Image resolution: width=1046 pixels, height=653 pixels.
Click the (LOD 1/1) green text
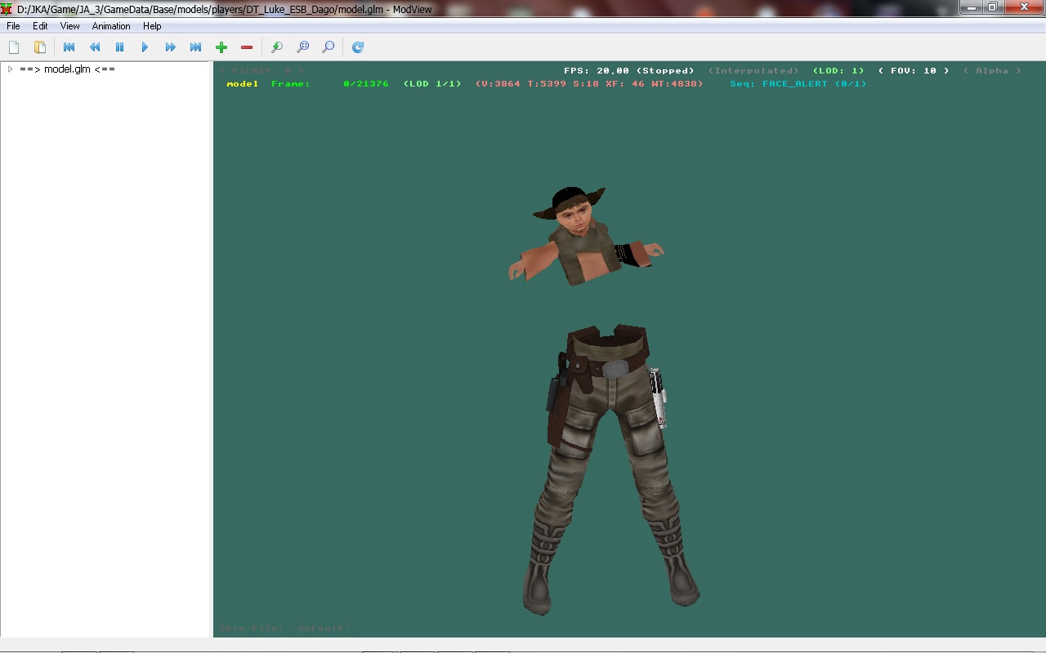point(432,84)
